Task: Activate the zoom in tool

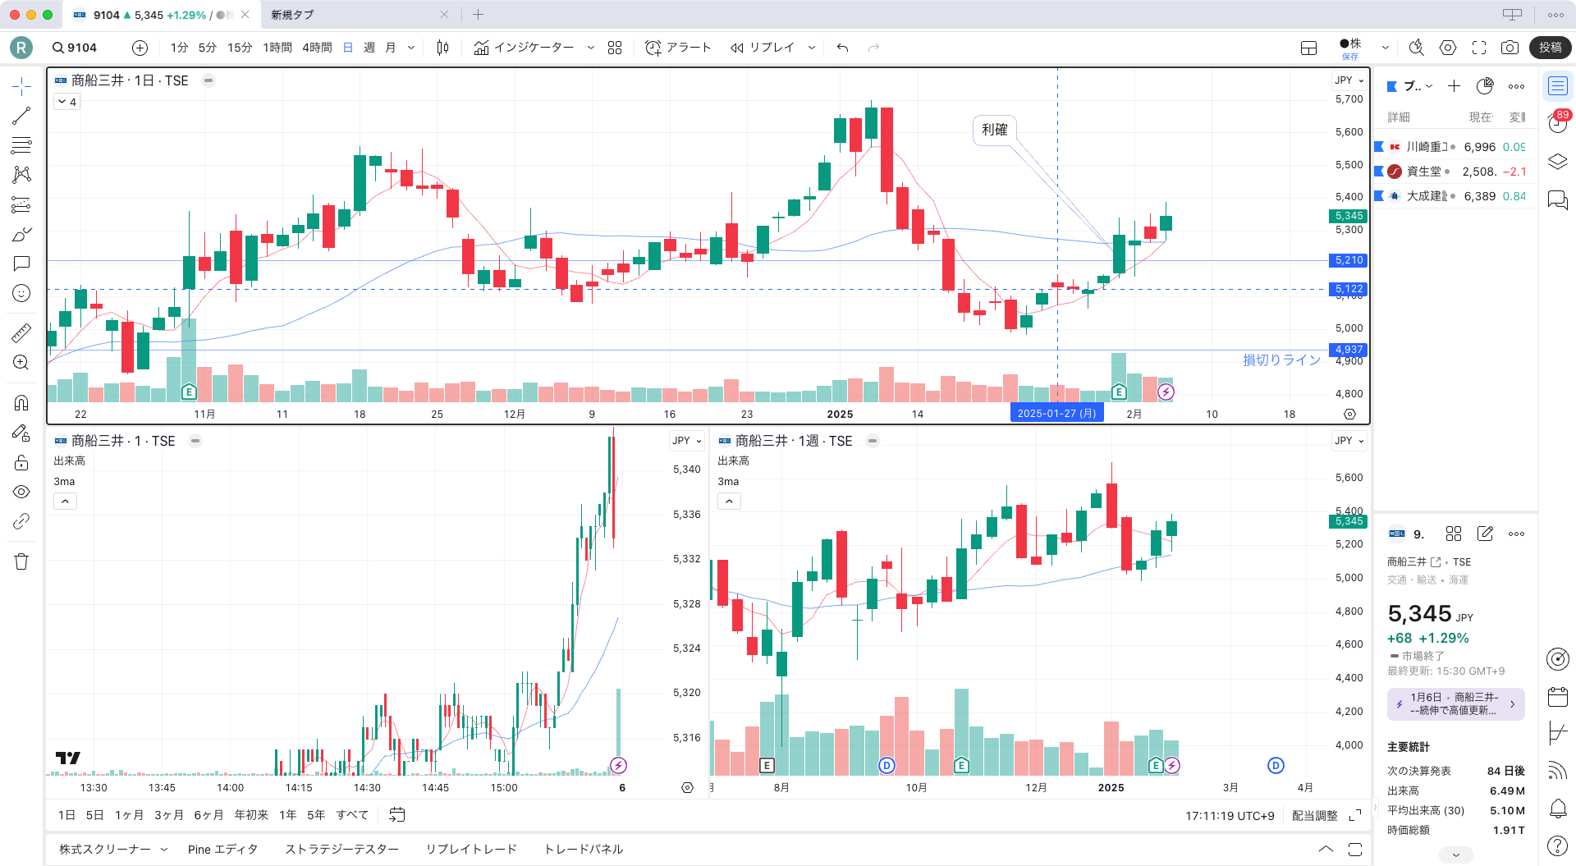Action: (21, 362)
